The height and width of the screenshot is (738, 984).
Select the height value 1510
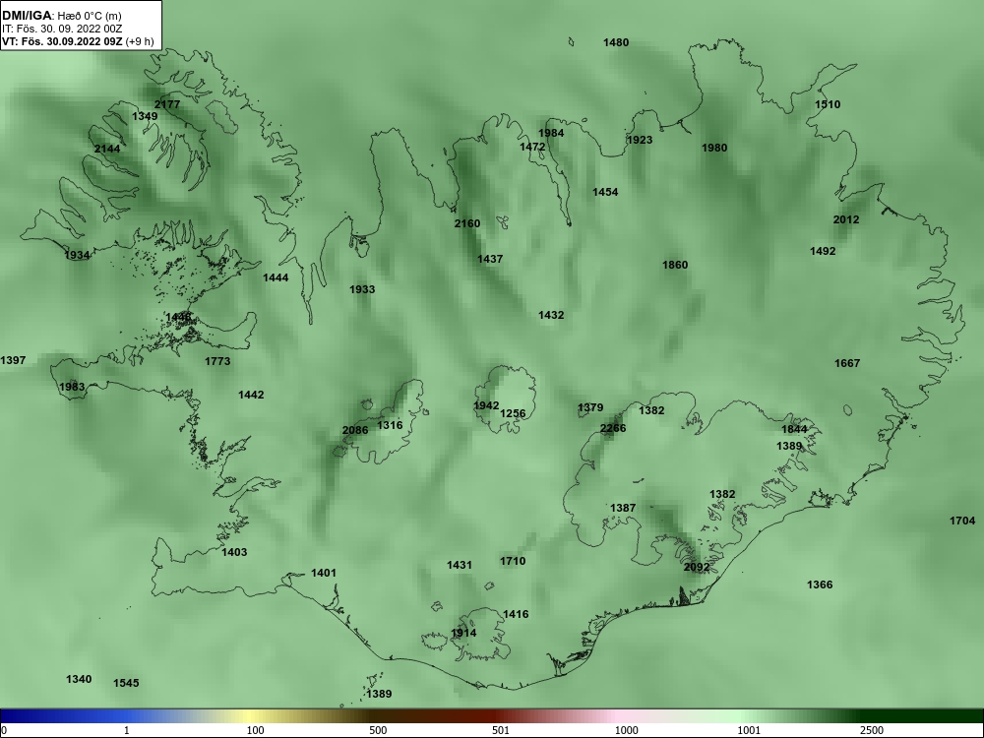pos(828,105)
